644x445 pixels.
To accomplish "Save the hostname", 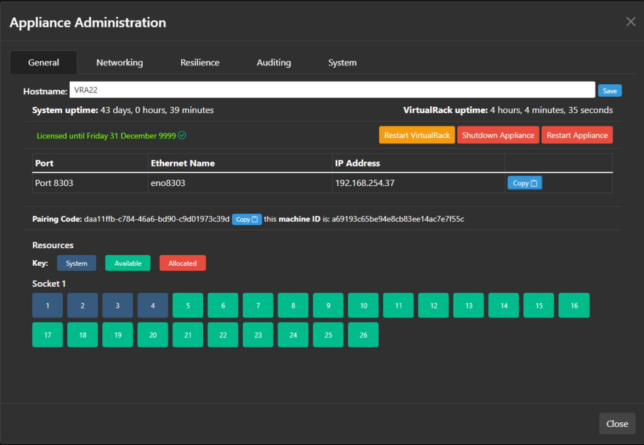I will point(609,91).
